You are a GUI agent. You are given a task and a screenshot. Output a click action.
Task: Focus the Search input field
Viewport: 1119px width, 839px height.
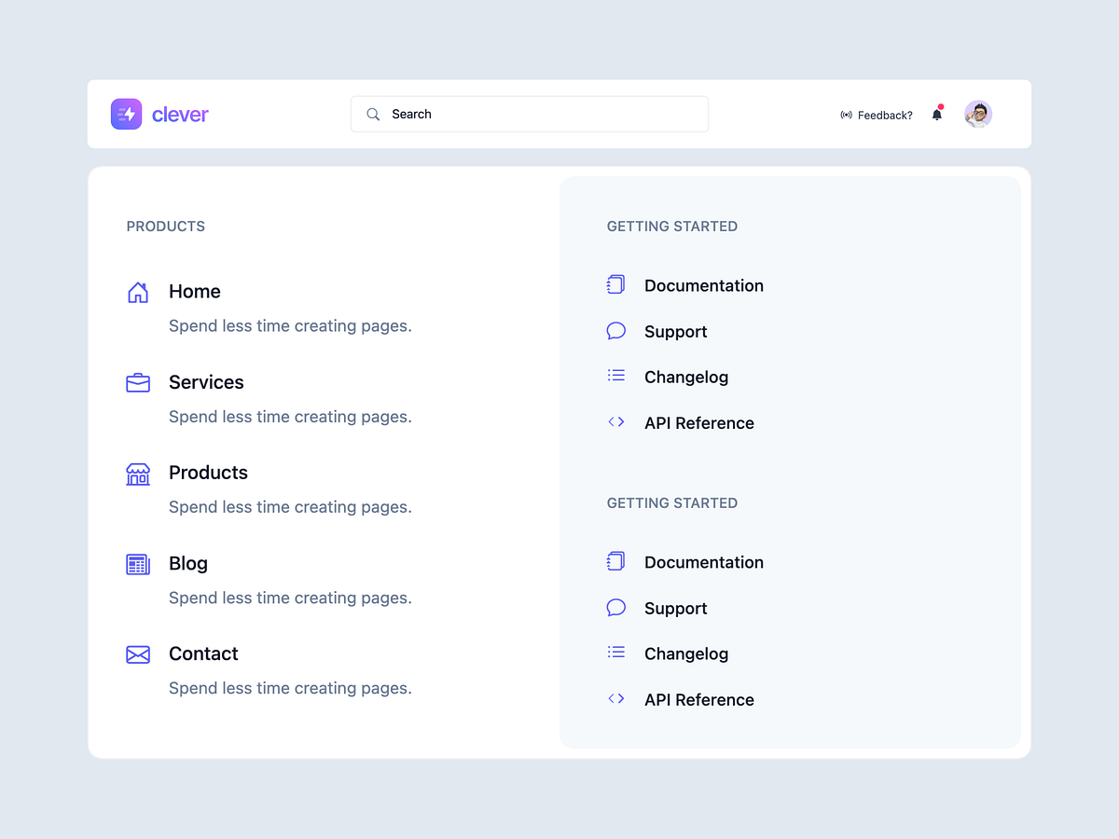[541, 115]
